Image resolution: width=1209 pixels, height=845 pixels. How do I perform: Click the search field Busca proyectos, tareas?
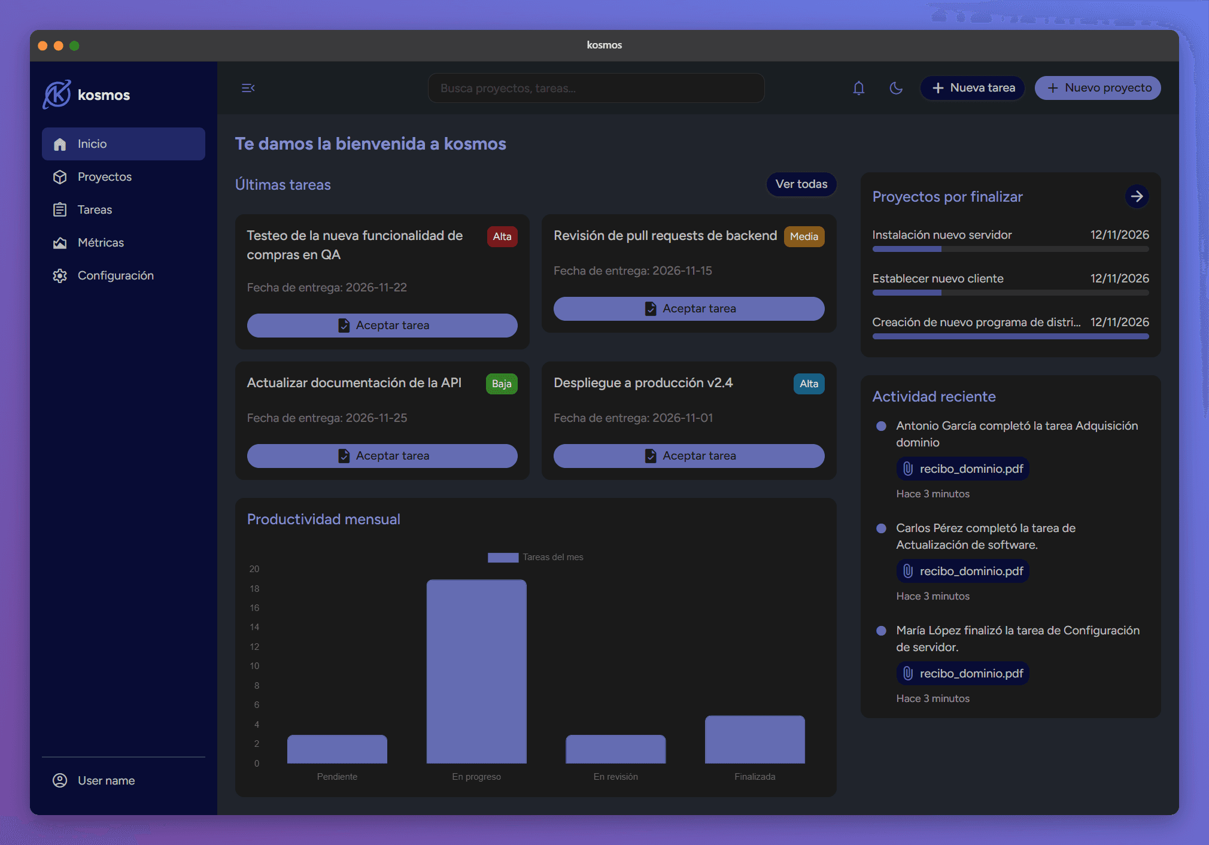coord(596,88)
